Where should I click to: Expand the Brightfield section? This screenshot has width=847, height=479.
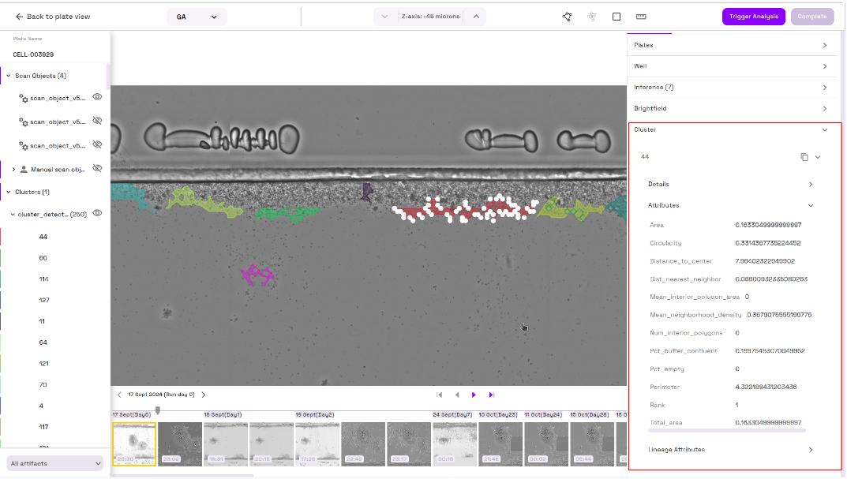[x=824, y=109]
